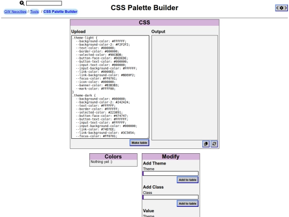Click the Theme input under Add Theme

pos(171,174)
